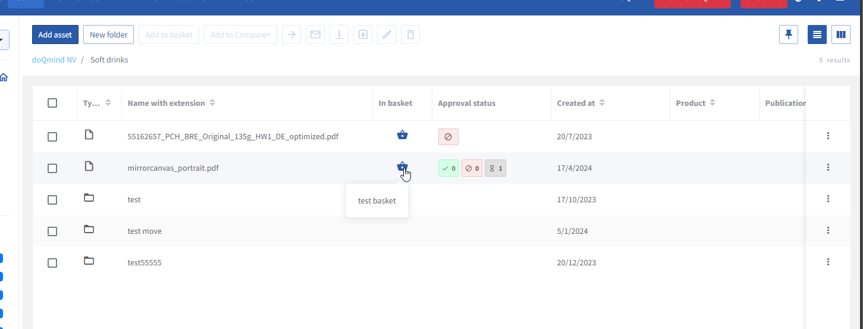
Task: Select the checkbox for mirrorcanvas_portrait.pdf
Action: click(x=52, y=168)
